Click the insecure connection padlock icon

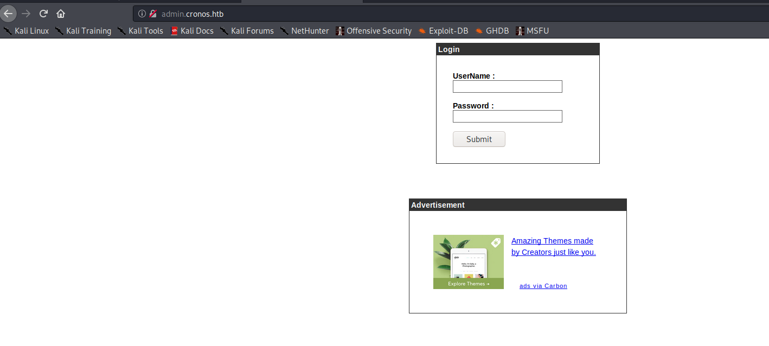pos(152,14)
